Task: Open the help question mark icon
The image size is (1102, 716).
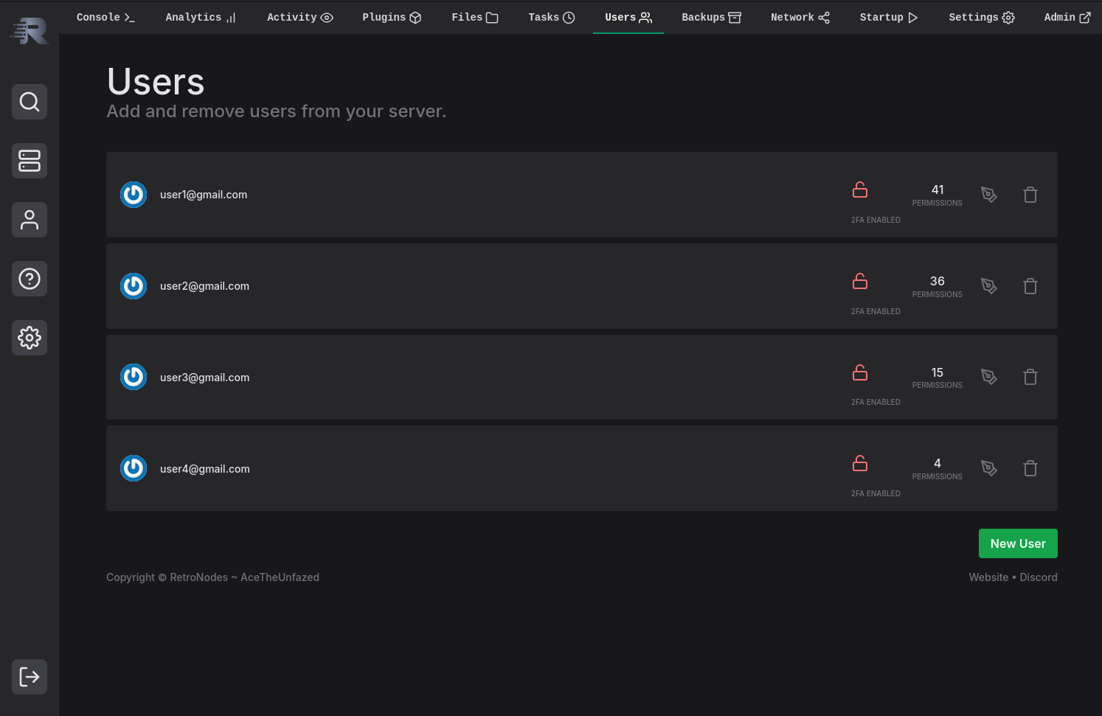Action: tap(30, 279)
